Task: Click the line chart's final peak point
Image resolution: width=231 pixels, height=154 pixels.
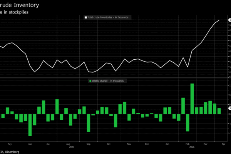Action: pos(219,20)
